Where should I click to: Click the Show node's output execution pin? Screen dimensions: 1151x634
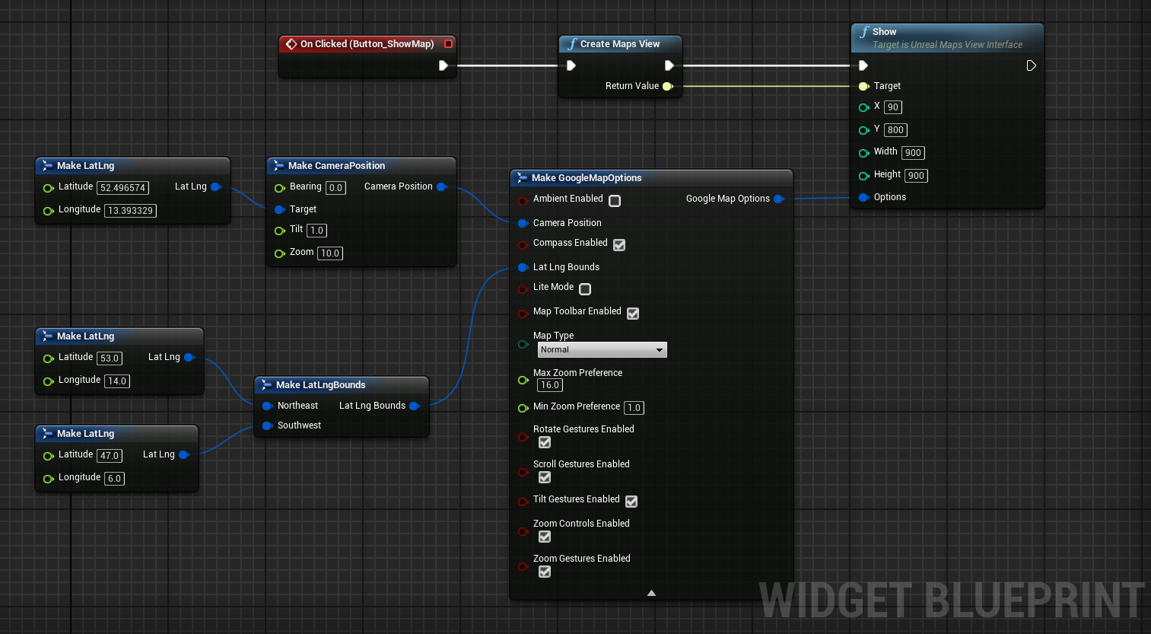[1031, 65]
